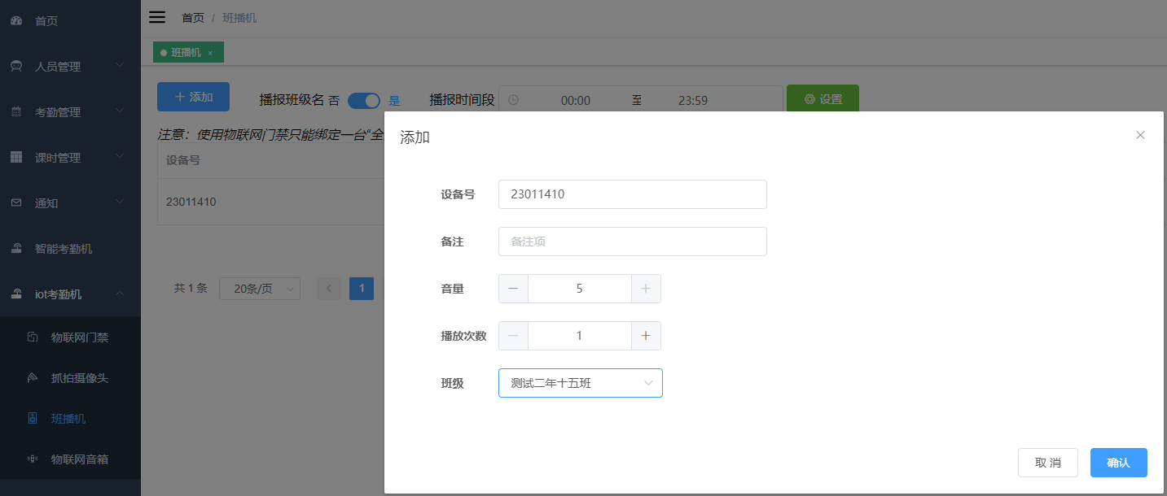Click the clock icon in 播报时间段 field

(515, 100)
